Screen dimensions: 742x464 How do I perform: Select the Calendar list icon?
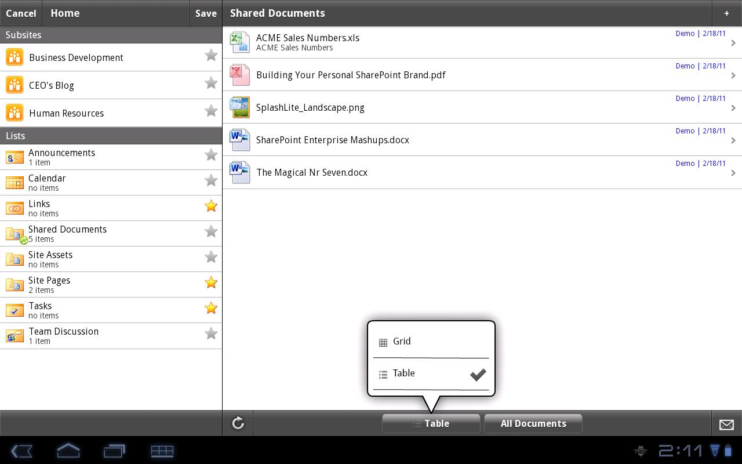pos(14,182)
